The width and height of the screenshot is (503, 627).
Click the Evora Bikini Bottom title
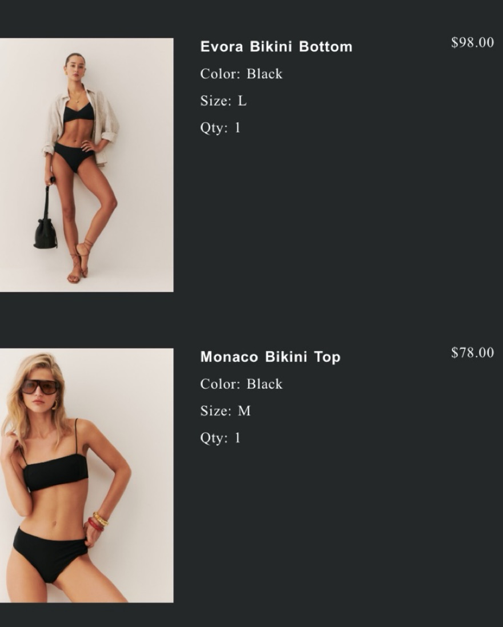click(276, 47)
